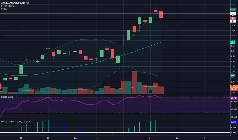Click the last red candle near 12.19

(x=161, y=15)
